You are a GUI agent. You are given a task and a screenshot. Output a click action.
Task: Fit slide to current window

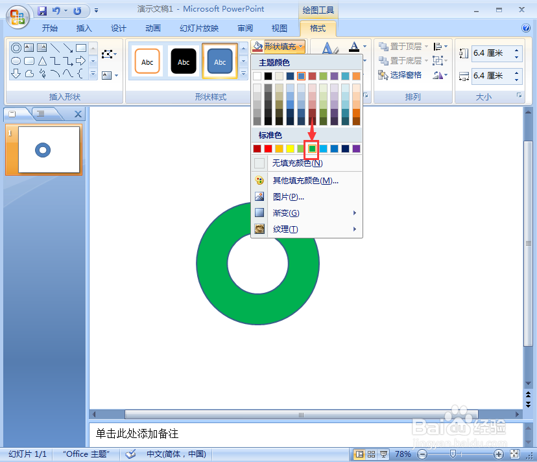coord(514,454)
